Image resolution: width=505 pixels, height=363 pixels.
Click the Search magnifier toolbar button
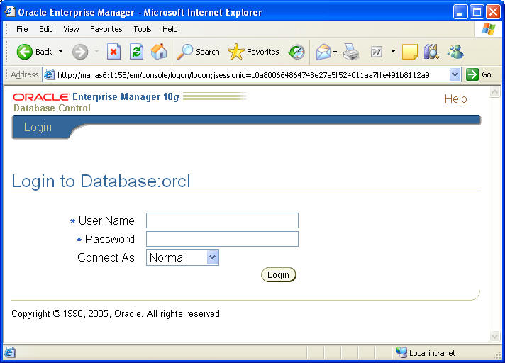[198, 52]
